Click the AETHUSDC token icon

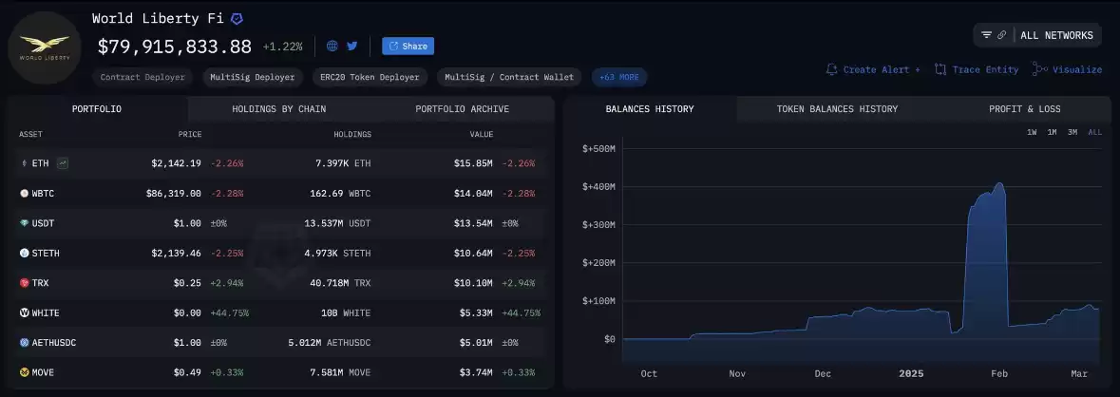click(25, 343)
